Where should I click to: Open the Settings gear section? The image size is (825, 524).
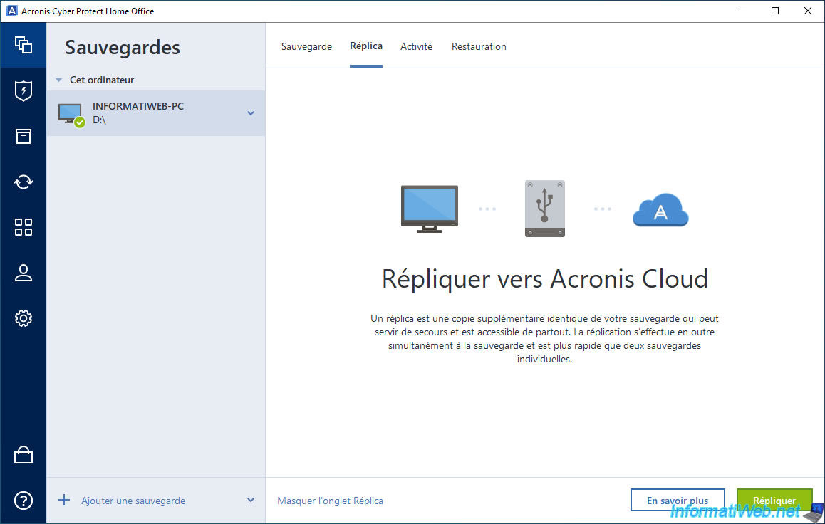tap(23, 318)
